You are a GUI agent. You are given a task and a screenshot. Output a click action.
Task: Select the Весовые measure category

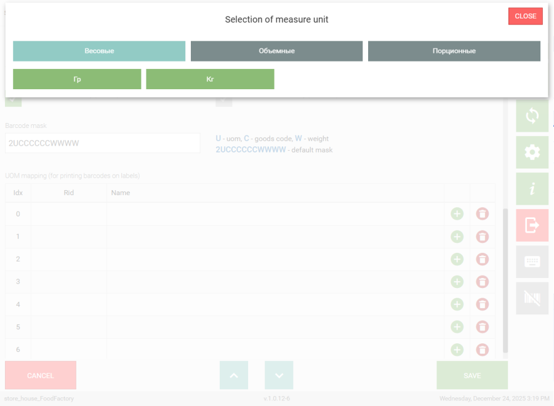(99, 51)
